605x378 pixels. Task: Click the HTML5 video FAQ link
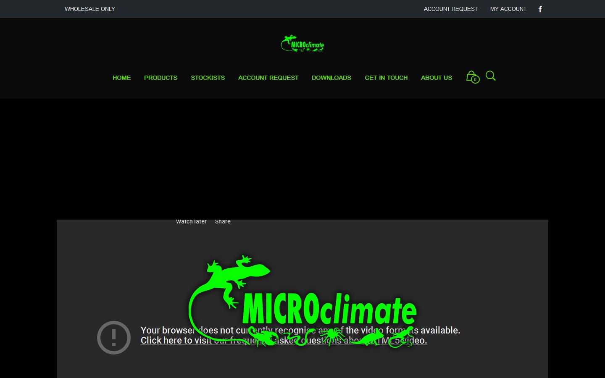point(284,341)
